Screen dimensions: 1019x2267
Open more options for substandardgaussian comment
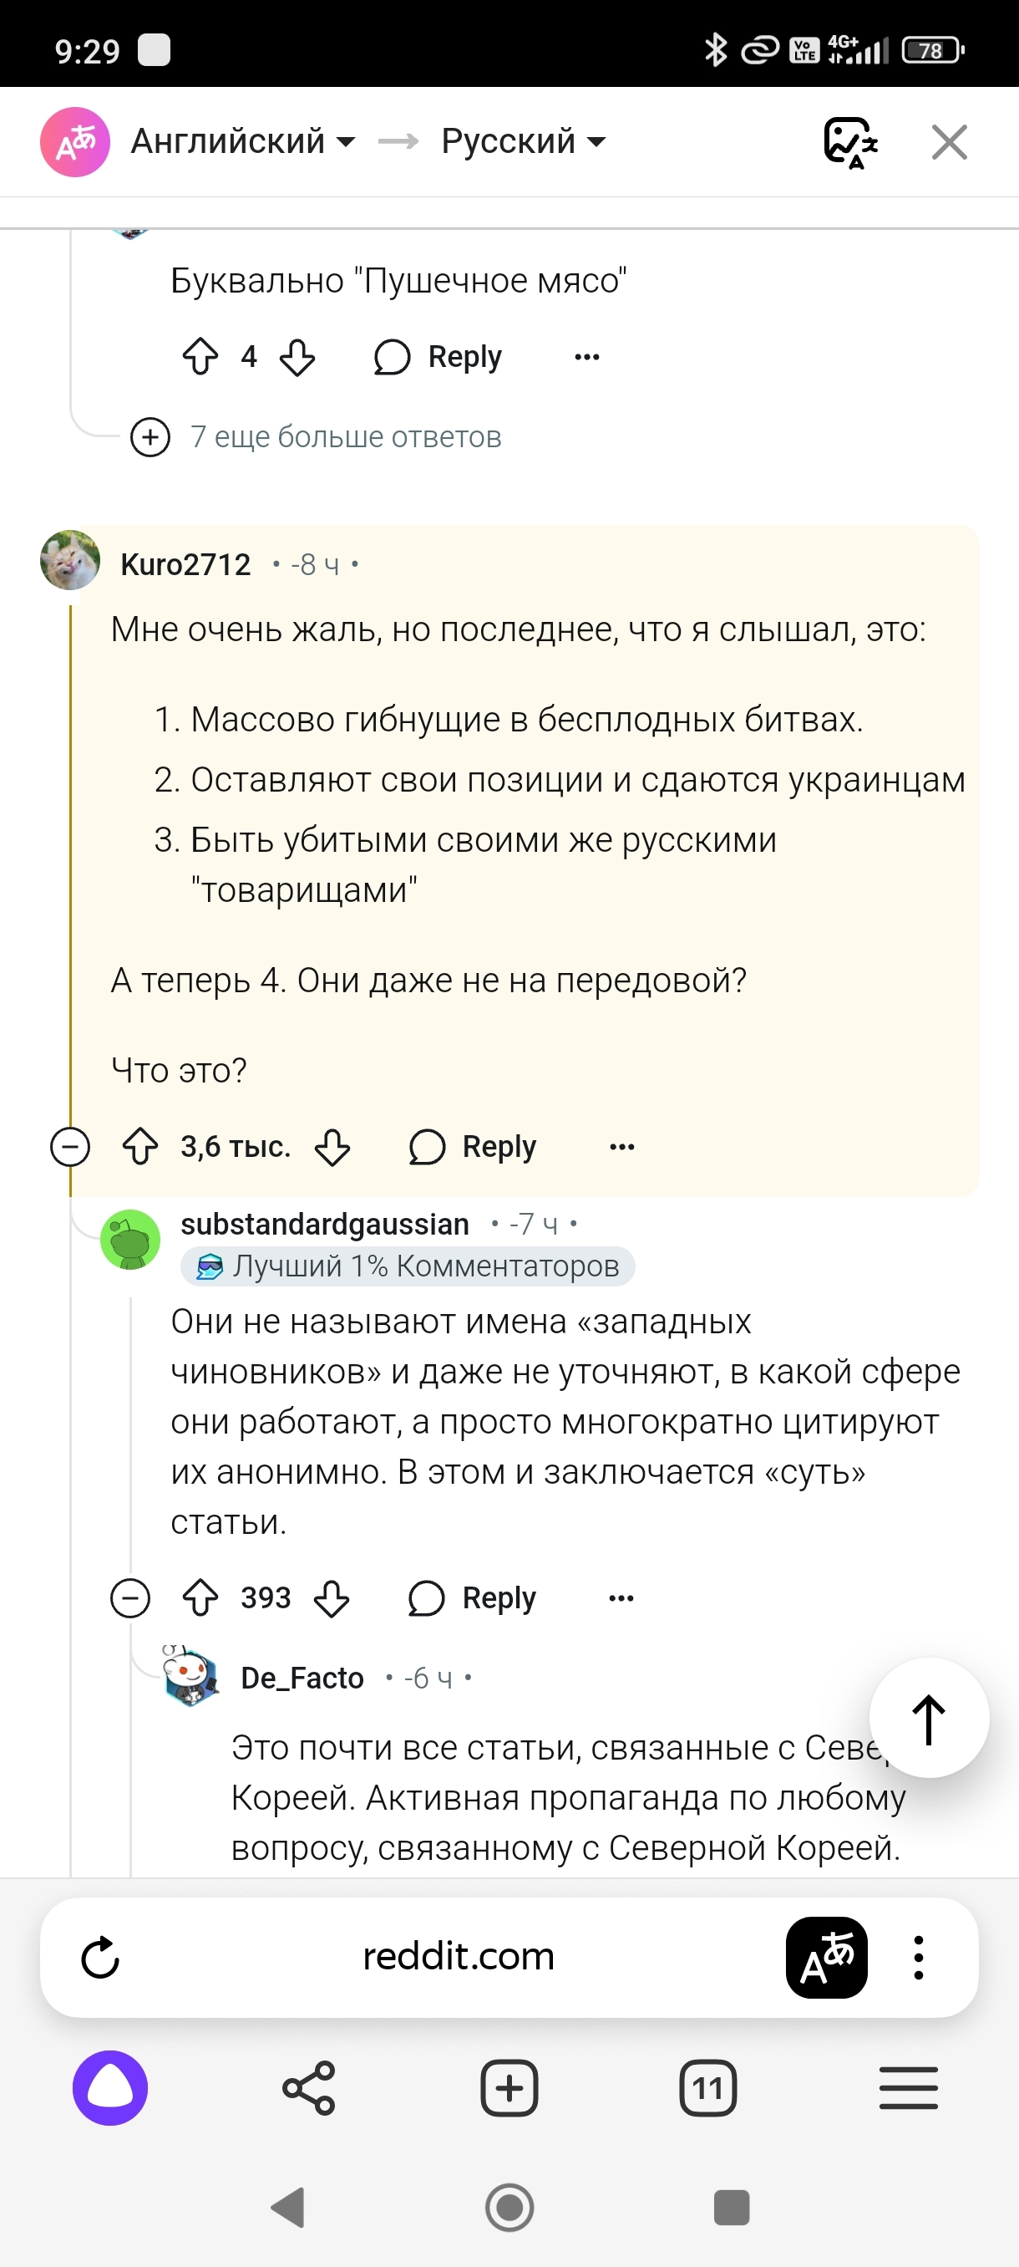[x=621, y=1598]
